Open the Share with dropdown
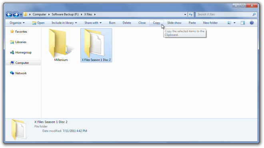This screenshot has height=148, width=264. [93, 23]
